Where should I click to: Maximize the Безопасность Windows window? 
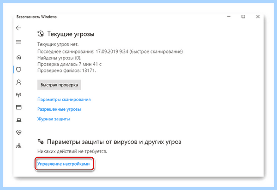243,17
